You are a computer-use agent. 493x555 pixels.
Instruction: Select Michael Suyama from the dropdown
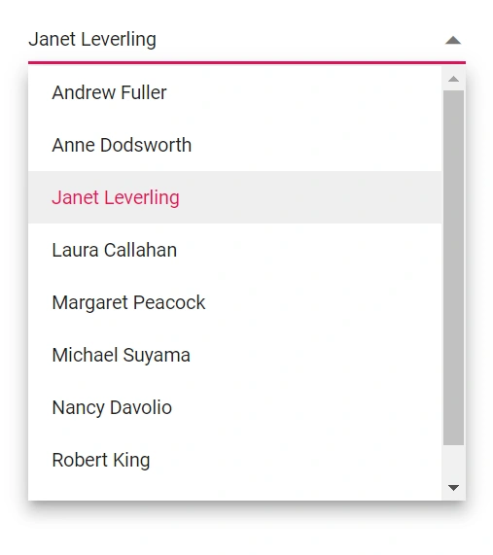pyautogui.click(x=234, y=355)
